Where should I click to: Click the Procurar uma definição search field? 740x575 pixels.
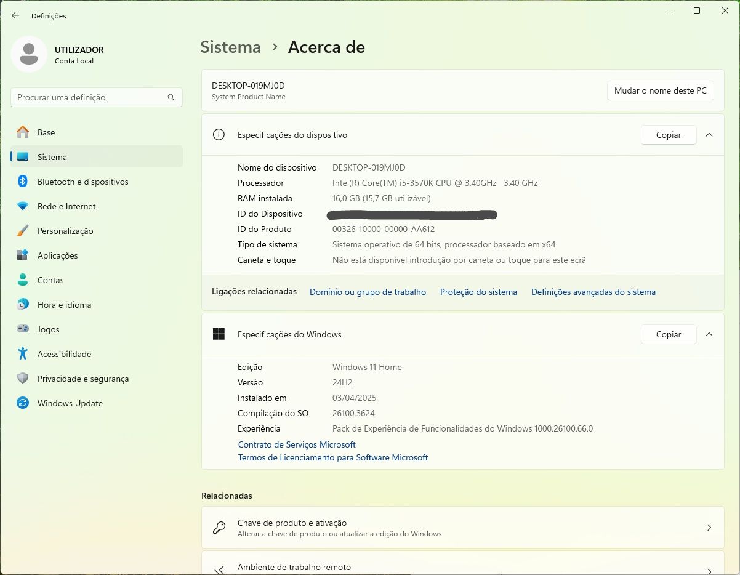point(97,97)
